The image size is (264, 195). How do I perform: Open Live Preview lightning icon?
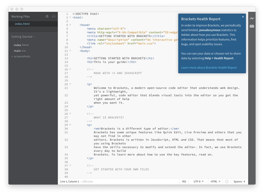(x=252, y=18)
